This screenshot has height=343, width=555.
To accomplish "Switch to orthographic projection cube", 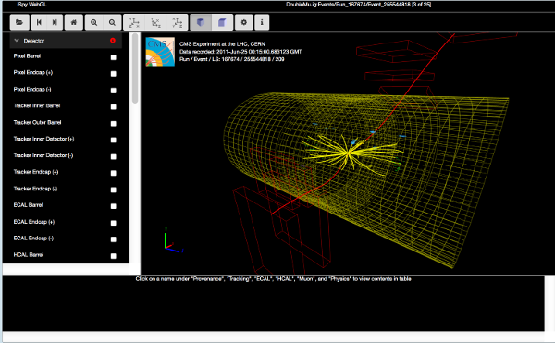I will [x=222, y=22].
